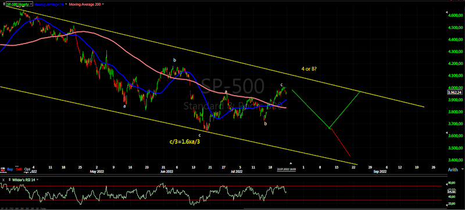Image resolution: width=465 pixels, height=210 pixels.
Task: Click the 20,00 RSI axis label
Action: coord(452,204)
